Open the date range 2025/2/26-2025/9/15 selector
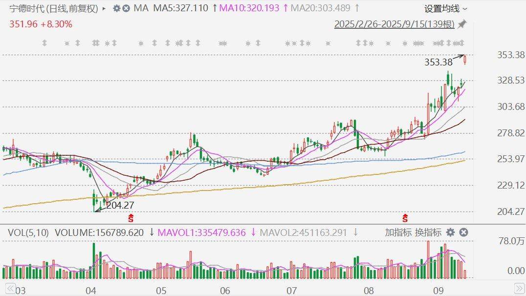The image size is (526, 296). pyautogui.click(x=394, y=24)
